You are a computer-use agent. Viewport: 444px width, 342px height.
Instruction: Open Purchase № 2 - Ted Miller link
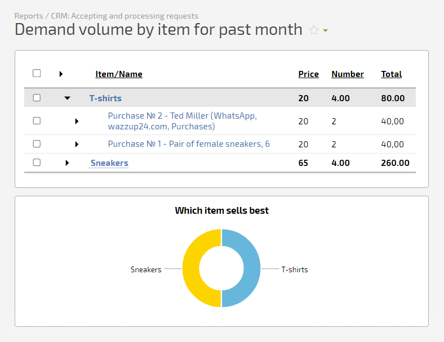183,121
